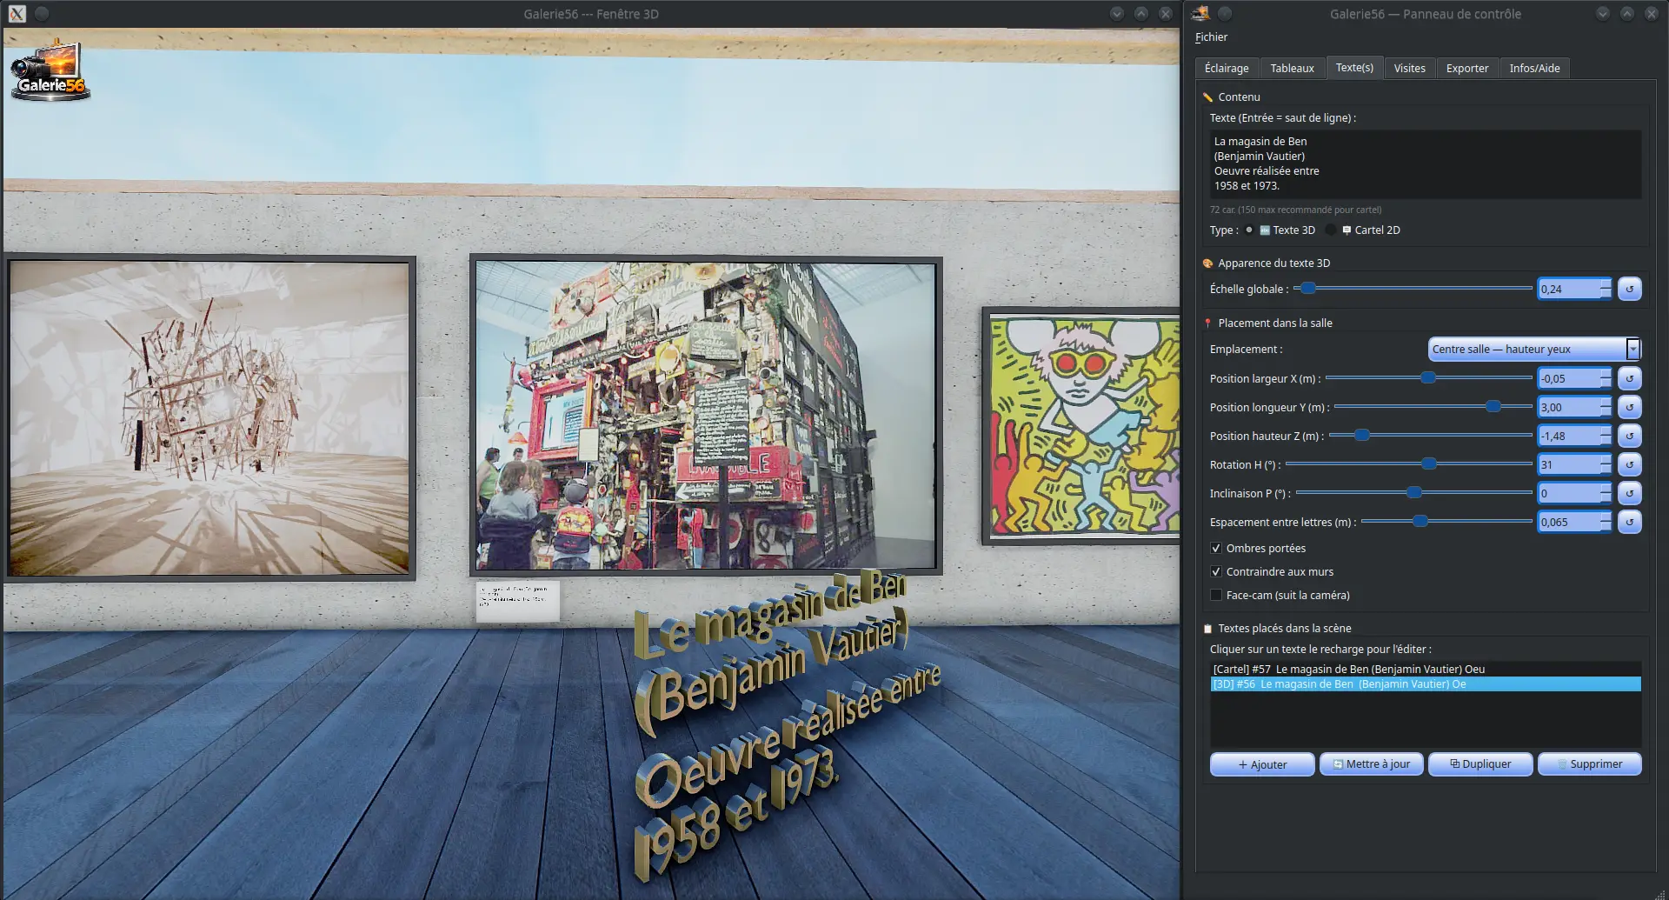The height and width of the screenshot is (900, 1669).
Task: Click the Dupliquer button
Action: point(1480,764)
